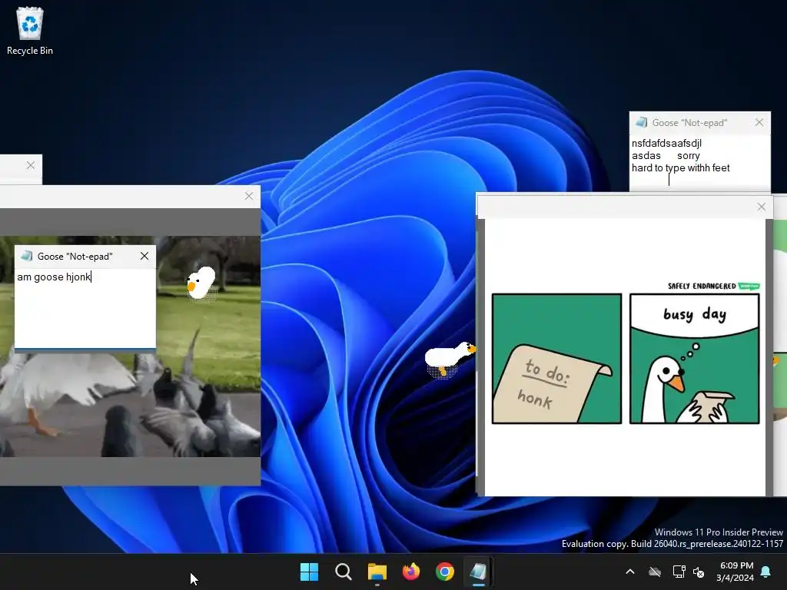The width and height of the screenshot is (787, 590).
Task: Click the text 'nsfdafdsaafsdjl' in Not-epad
Action: [x=666, y=144]
